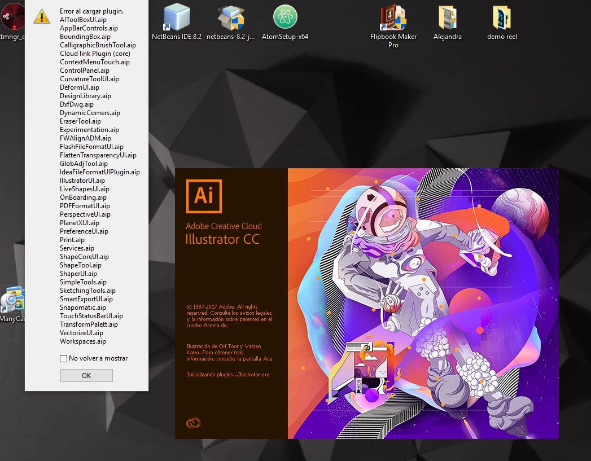Click TransformPalett.aip entry
Image resolution: width=591 pixels, height=461 pixels.
coord(89,324)
